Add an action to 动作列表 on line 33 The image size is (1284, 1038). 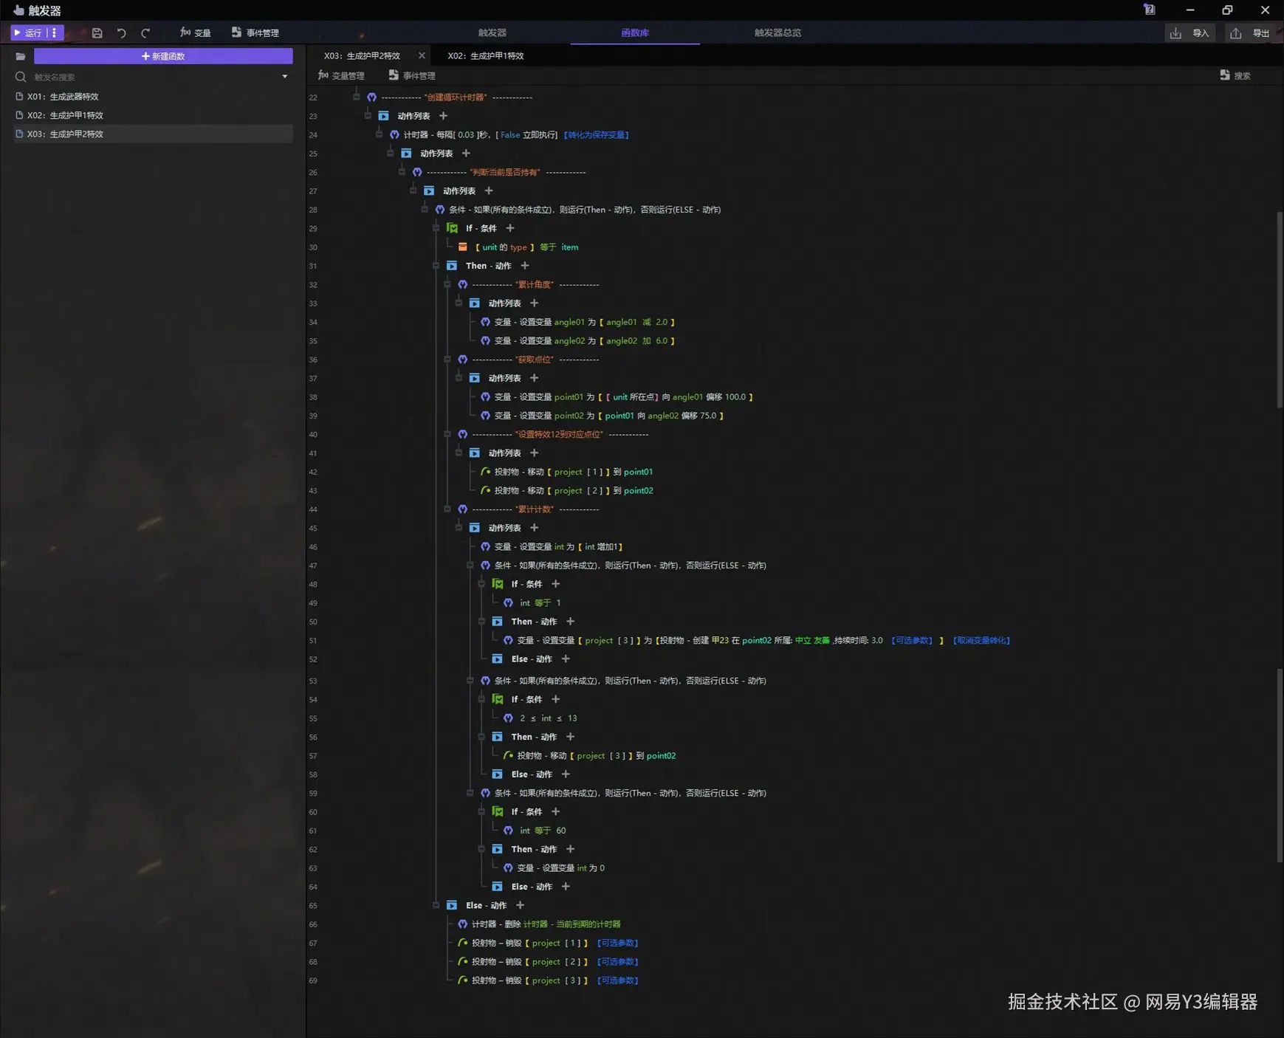[x=535, y=303]
